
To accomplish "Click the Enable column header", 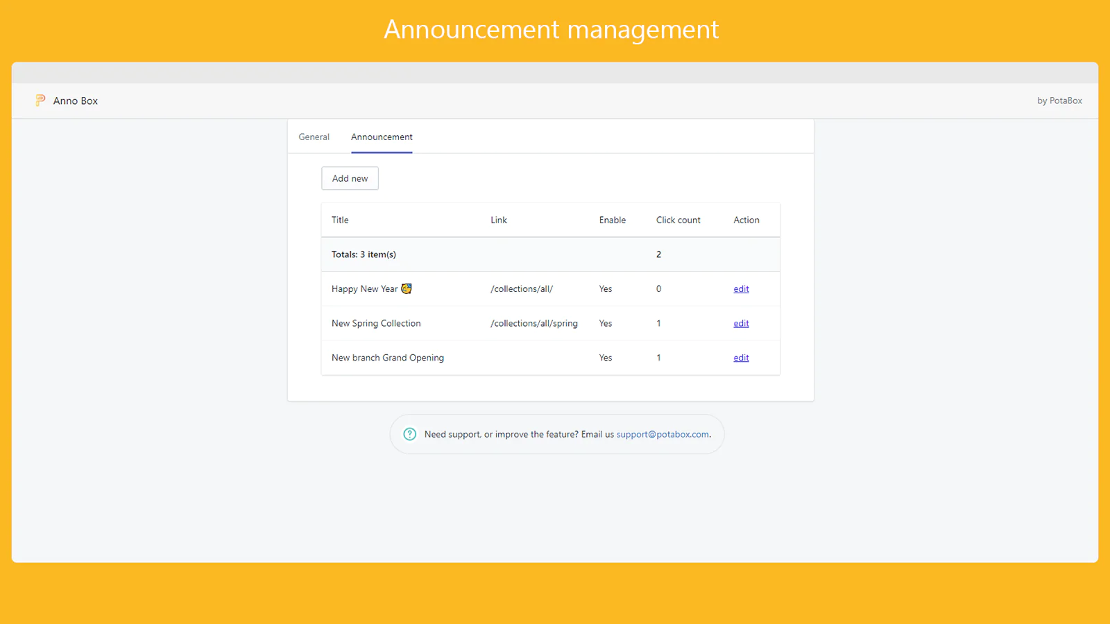I will pos(612,220).
